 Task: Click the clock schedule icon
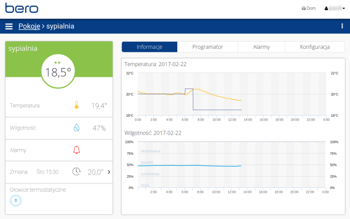tap(76, 171)
